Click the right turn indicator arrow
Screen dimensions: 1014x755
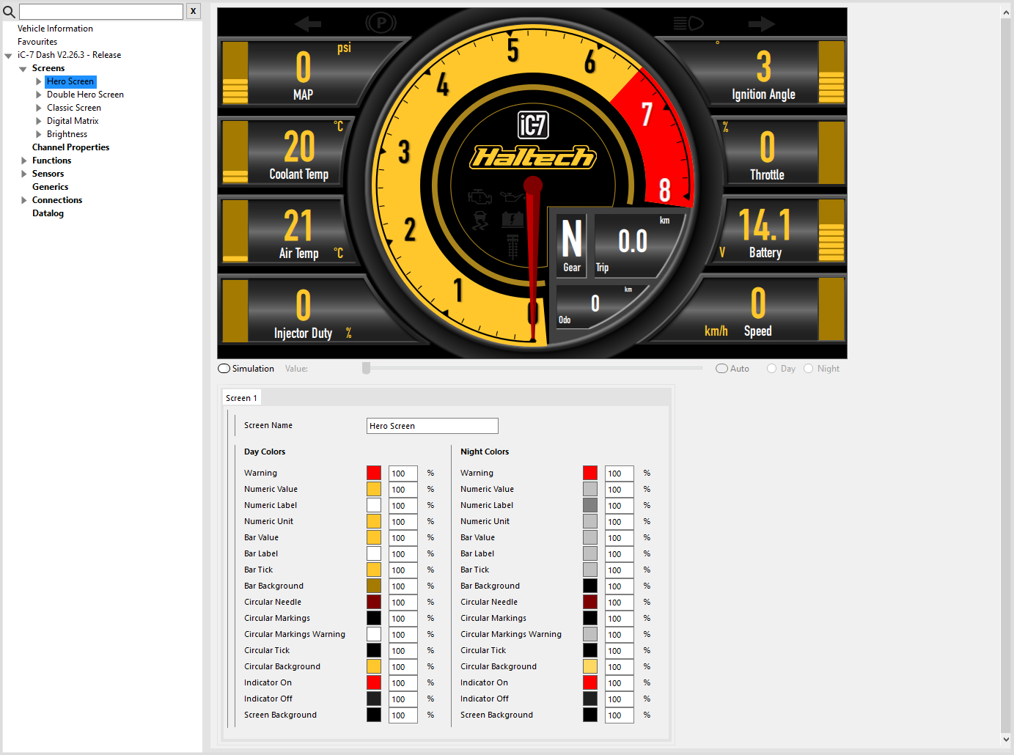(762, 24)
